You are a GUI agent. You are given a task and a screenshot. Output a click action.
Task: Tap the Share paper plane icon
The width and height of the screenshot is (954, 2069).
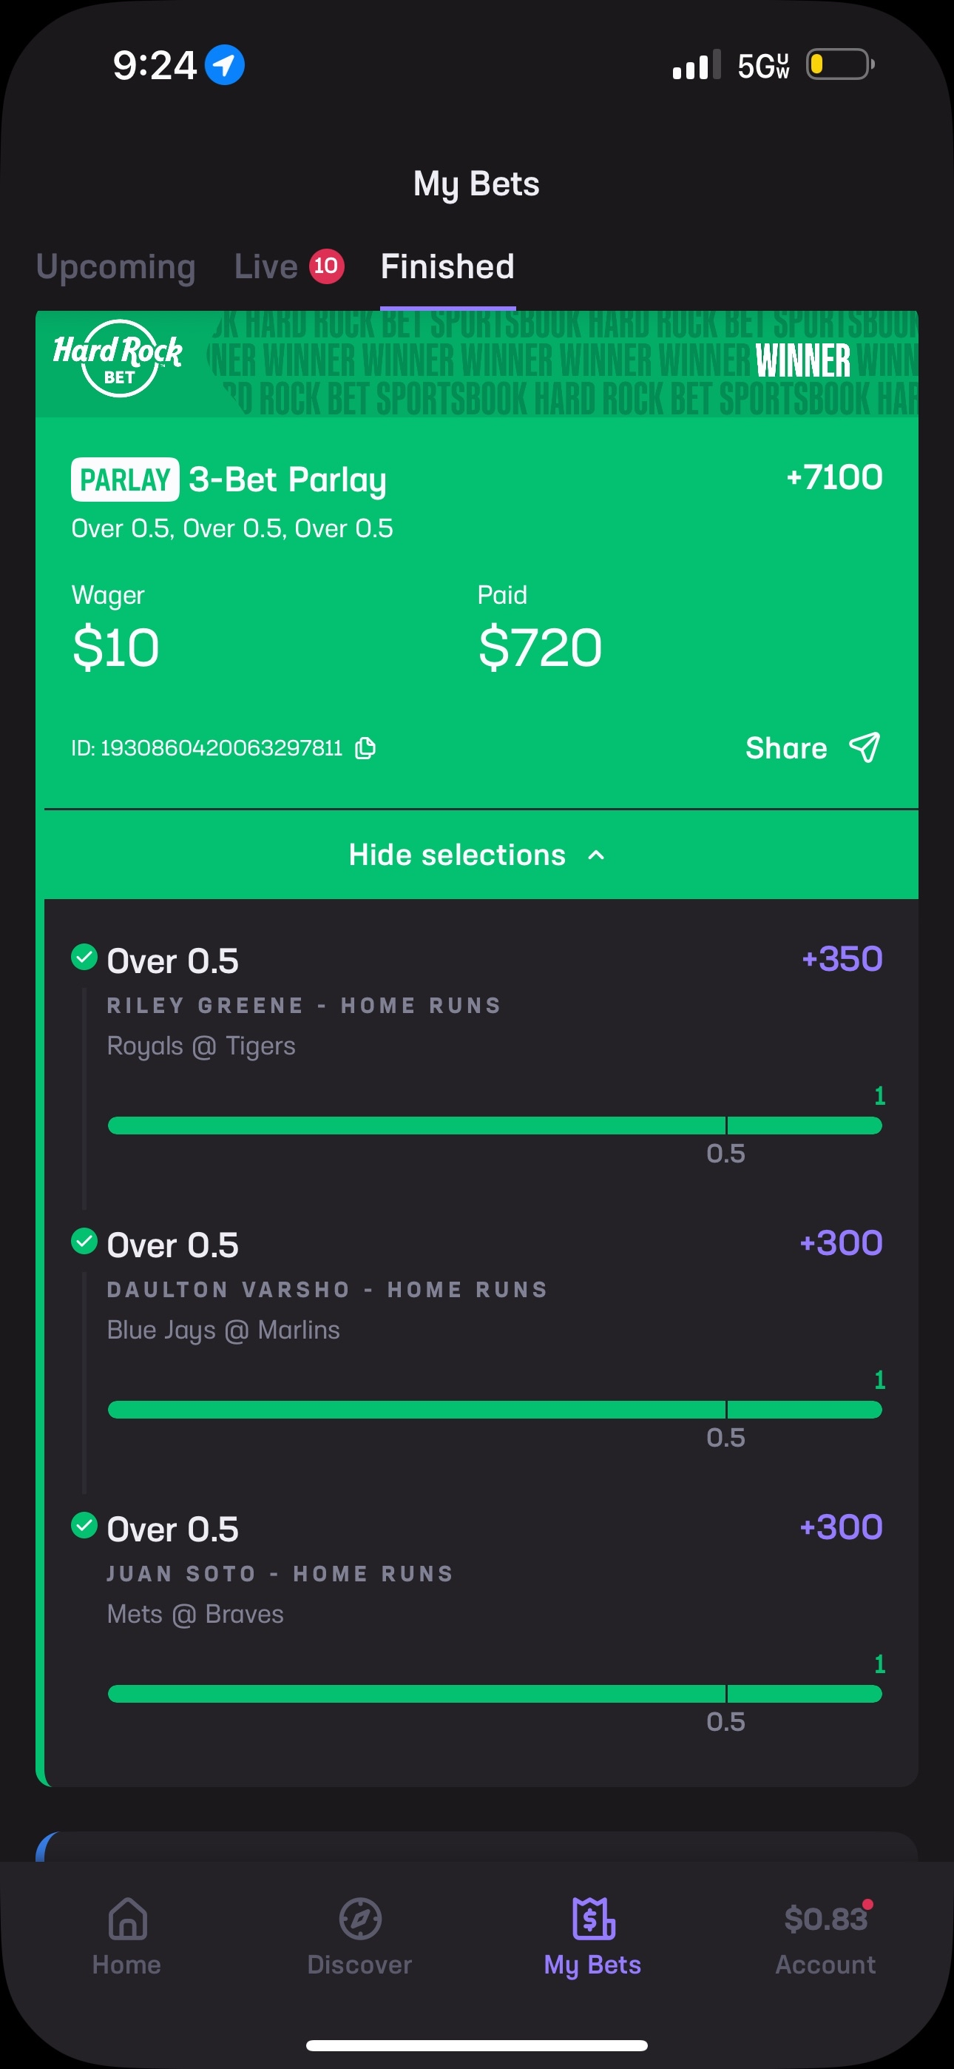(865, 748)
